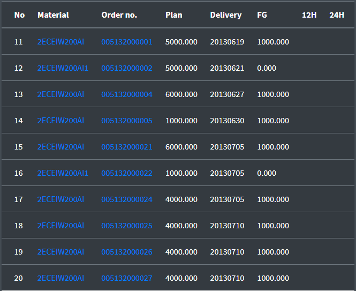Viewport: 356px width, 291px height.
Task: Click the Plan column header
Action: (x=173, y=15)
